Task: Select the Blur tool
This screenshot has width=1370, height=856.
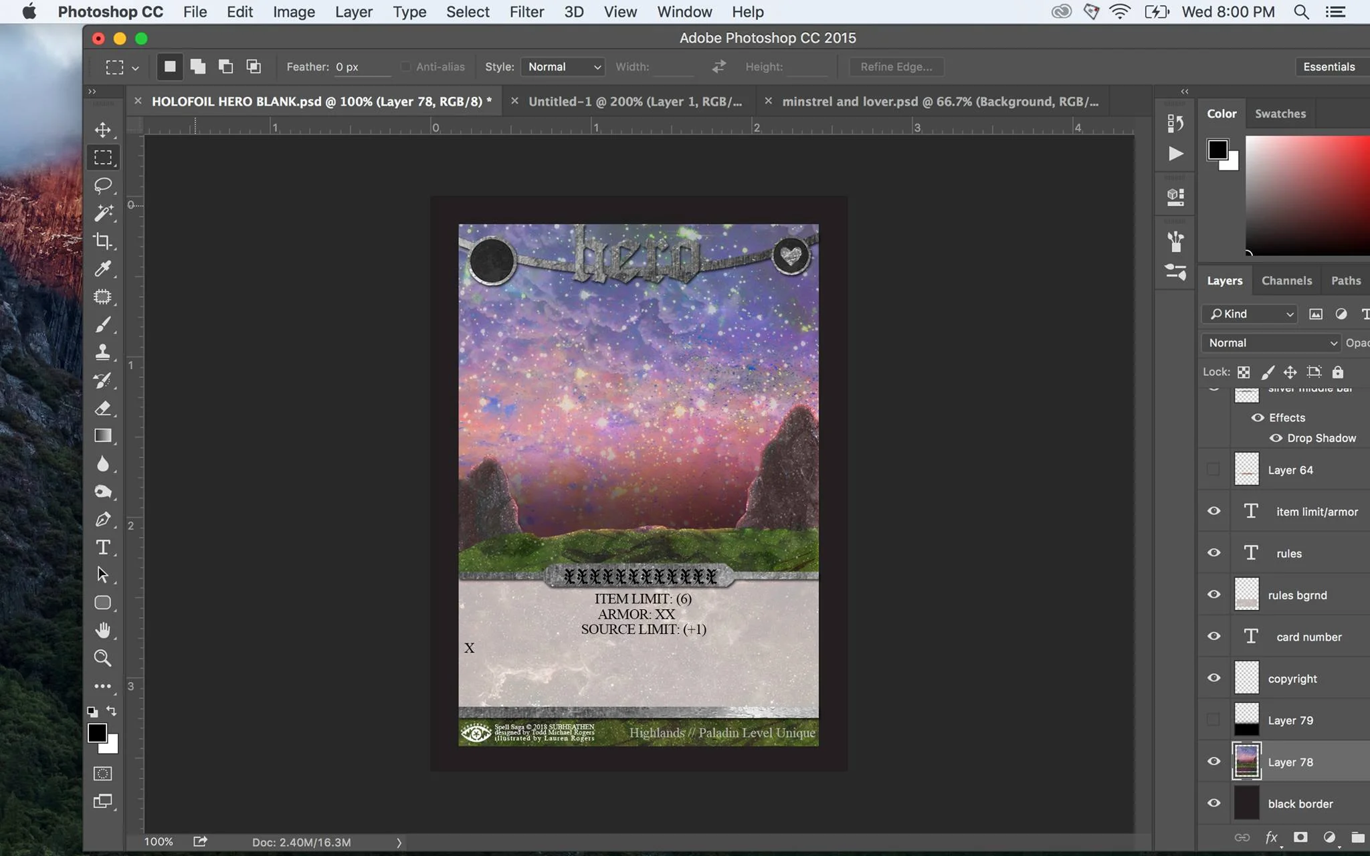Action: click(x=102, y=463)
